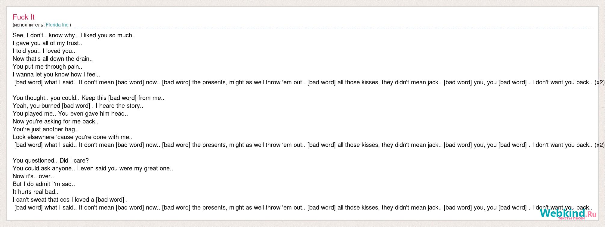605x227 pixels.
Task: Click 'I wanna let you know how I feel..'
Action: pos(56,74)
